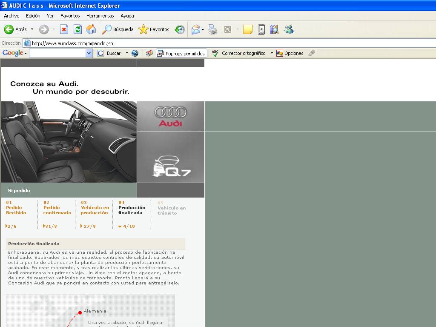This screenshot has width=436, height=327.
Task: Stop loading the page
Action: tap(64, 29)
